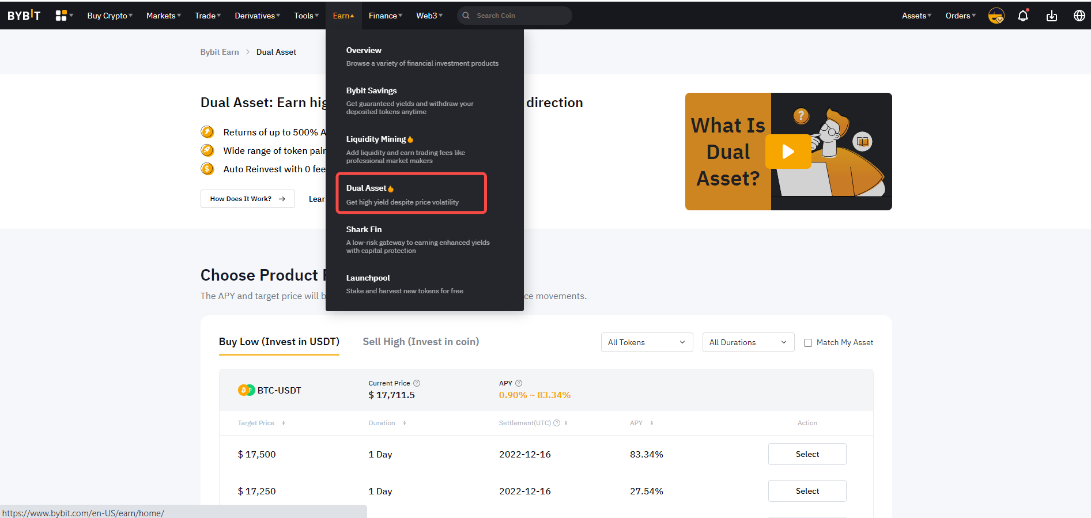1091x518 pixels.
Task: Open Bybit Earn breadcrumb link
Action: coord(220,52)
